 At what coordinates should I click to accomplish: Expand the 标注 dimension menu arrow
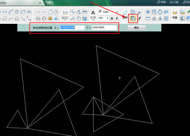(65, 20)
